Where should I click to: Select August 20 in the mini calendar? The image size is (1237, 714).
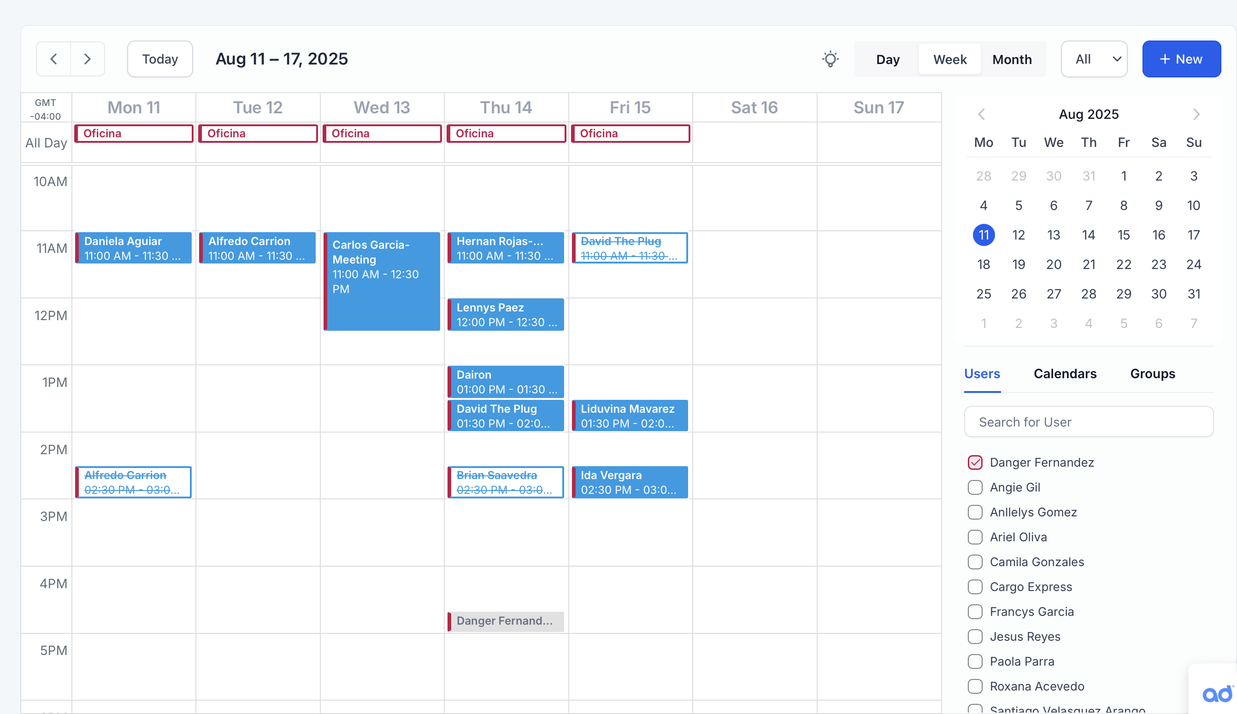point(1053,264)
